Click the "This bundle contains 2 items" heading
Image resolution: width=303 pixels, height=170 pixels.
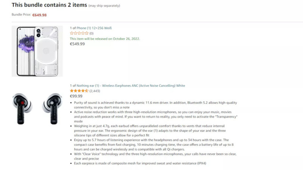tap(49, 5)
